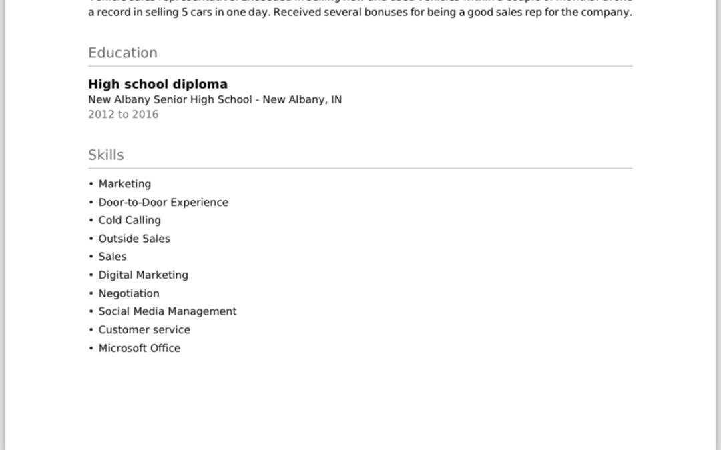Click the Customer service skill
Screen dimensions: 721x450
point(144,330)
